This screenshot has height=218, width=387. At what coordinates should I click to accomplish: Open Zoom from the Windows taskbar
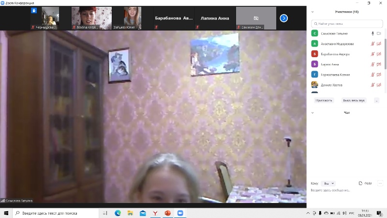coord(180,213)
